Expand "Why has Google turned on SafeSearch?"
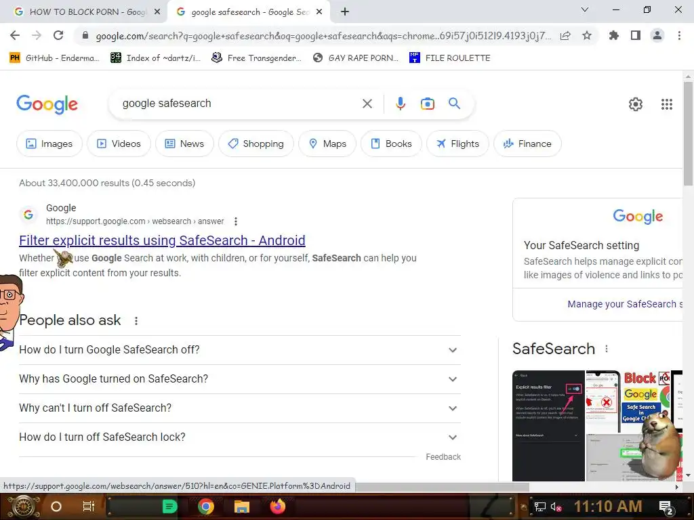 240,379
